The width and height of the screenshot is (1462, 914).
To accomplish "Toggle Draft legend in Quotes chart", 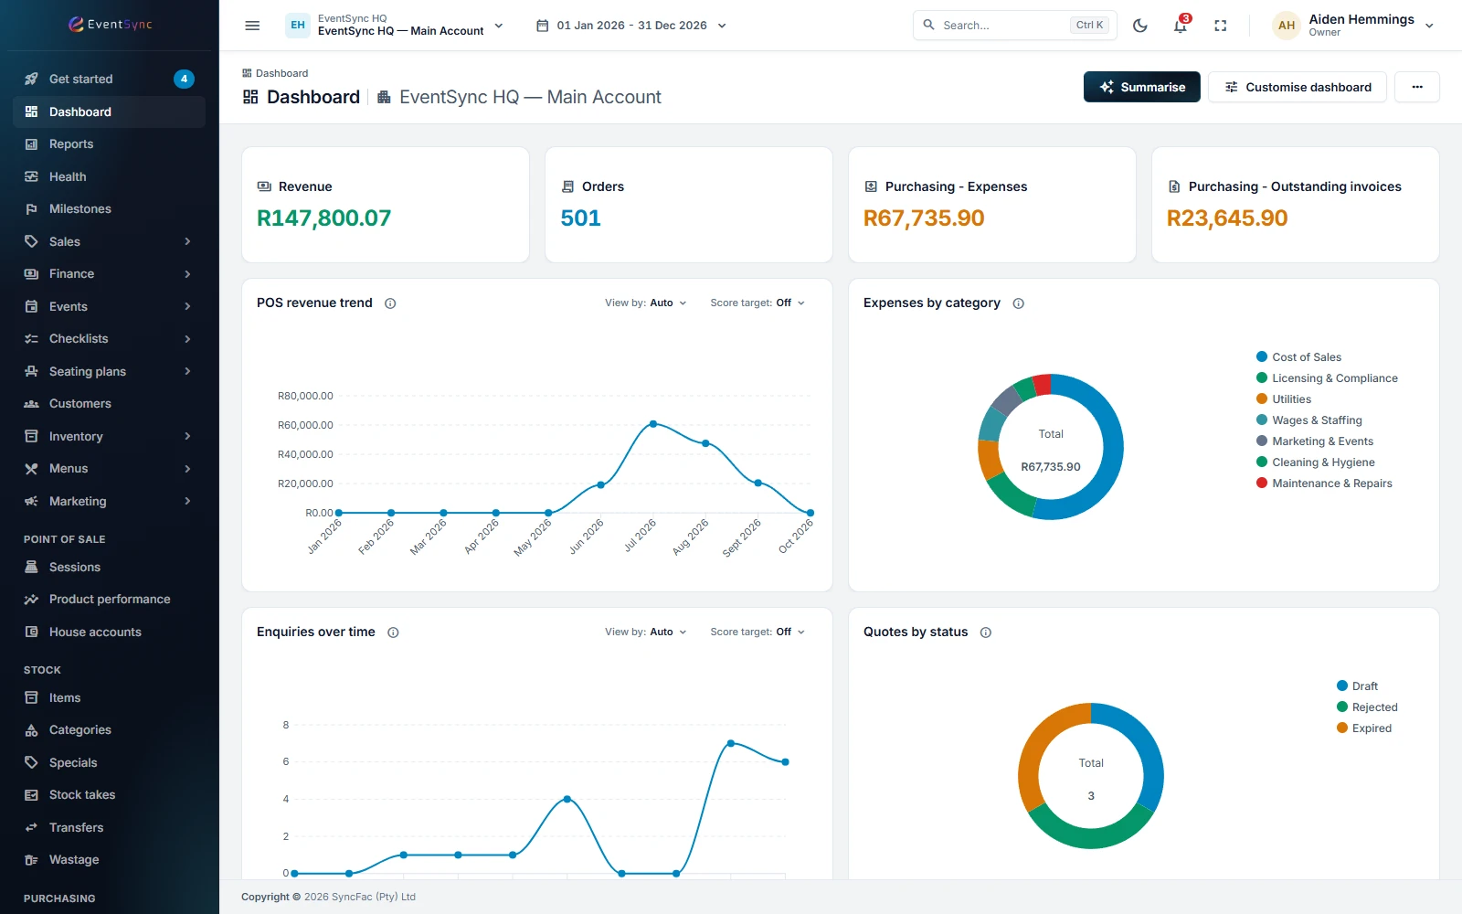I will [x=1357, y=686].
